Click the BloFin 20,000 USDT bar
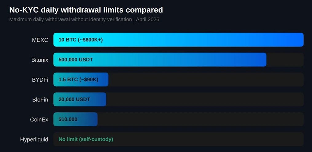This screenshot has height=152, width=312. (x=80, y=99)
